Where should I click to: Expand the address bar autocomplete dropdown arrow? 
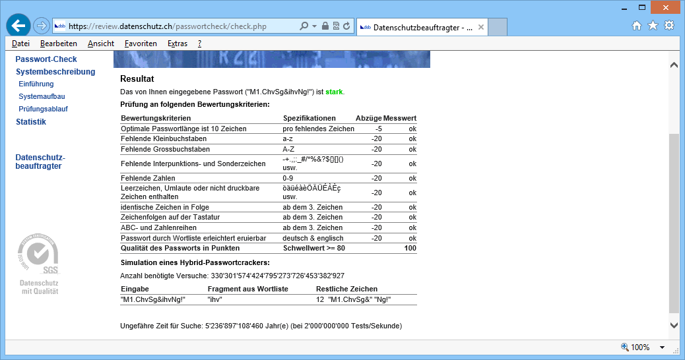point(313,26)
